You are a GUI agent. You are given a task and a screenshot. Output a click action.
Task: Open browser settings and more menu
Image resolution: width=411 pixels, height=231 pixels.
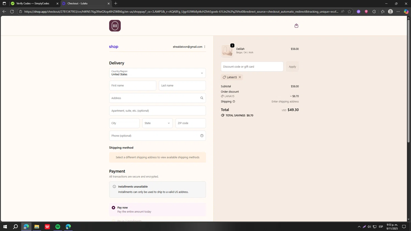click(x=398, y=11)
